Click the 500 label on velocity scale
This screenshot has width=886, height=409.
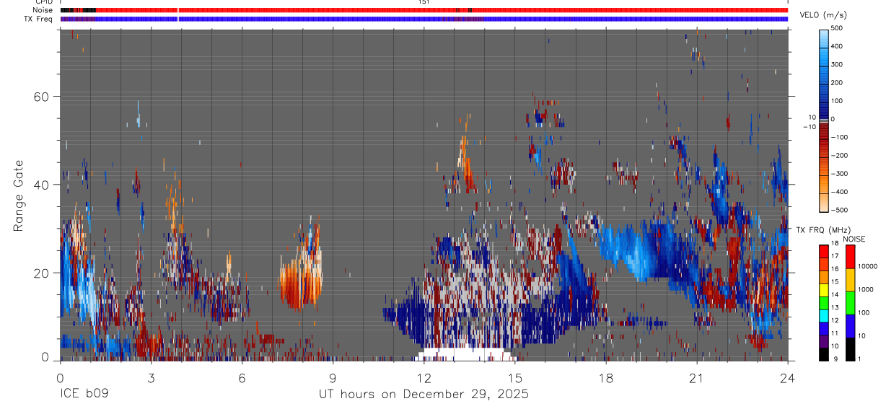[x=837, y=29]
